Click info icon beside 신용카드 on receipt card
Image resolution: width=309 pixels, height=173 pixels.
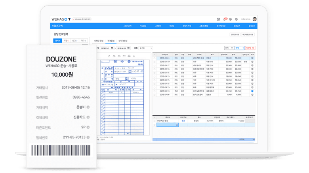point(88,117)
